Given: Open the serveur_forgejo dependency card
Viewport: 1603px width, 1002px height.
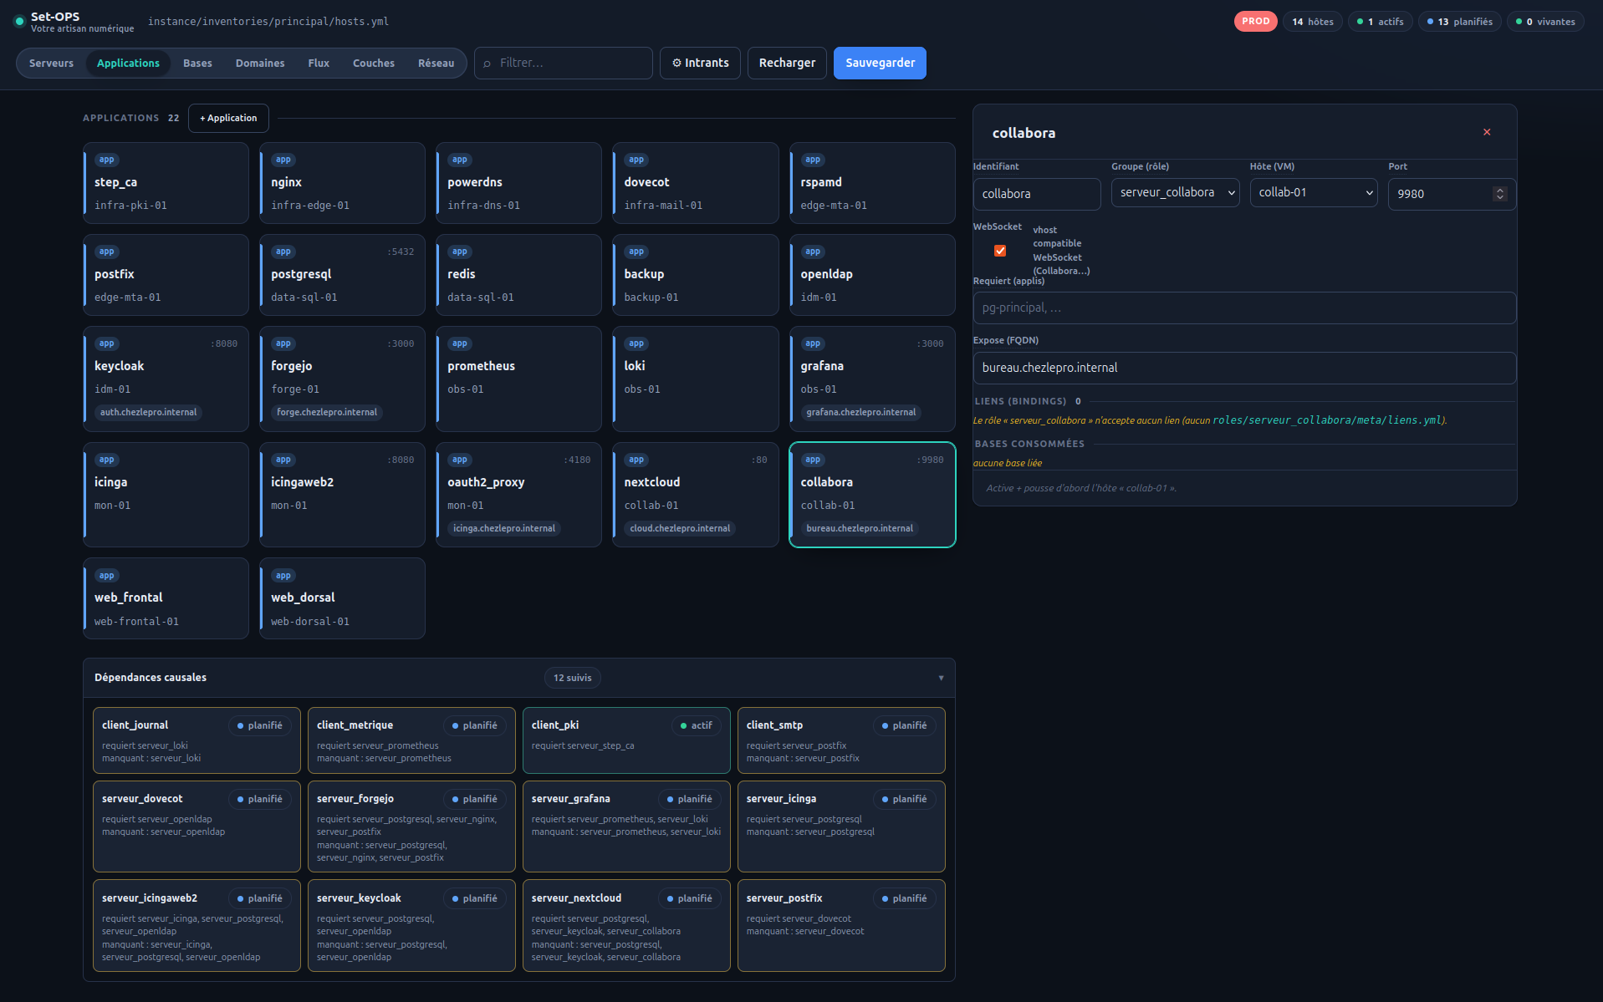Looking at the screenshot, I should [x=411, y=827].
